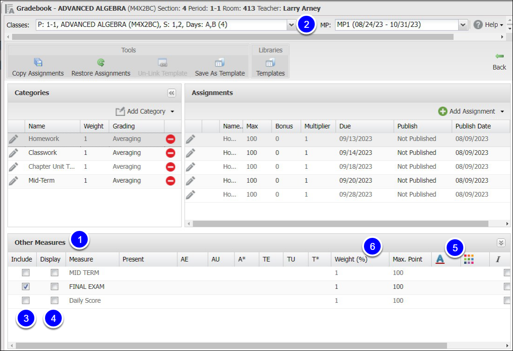The width and height of the screenshot is (513, 351).
Task: Edit the Classwork category pencil icon
Action: pos(13,153)
